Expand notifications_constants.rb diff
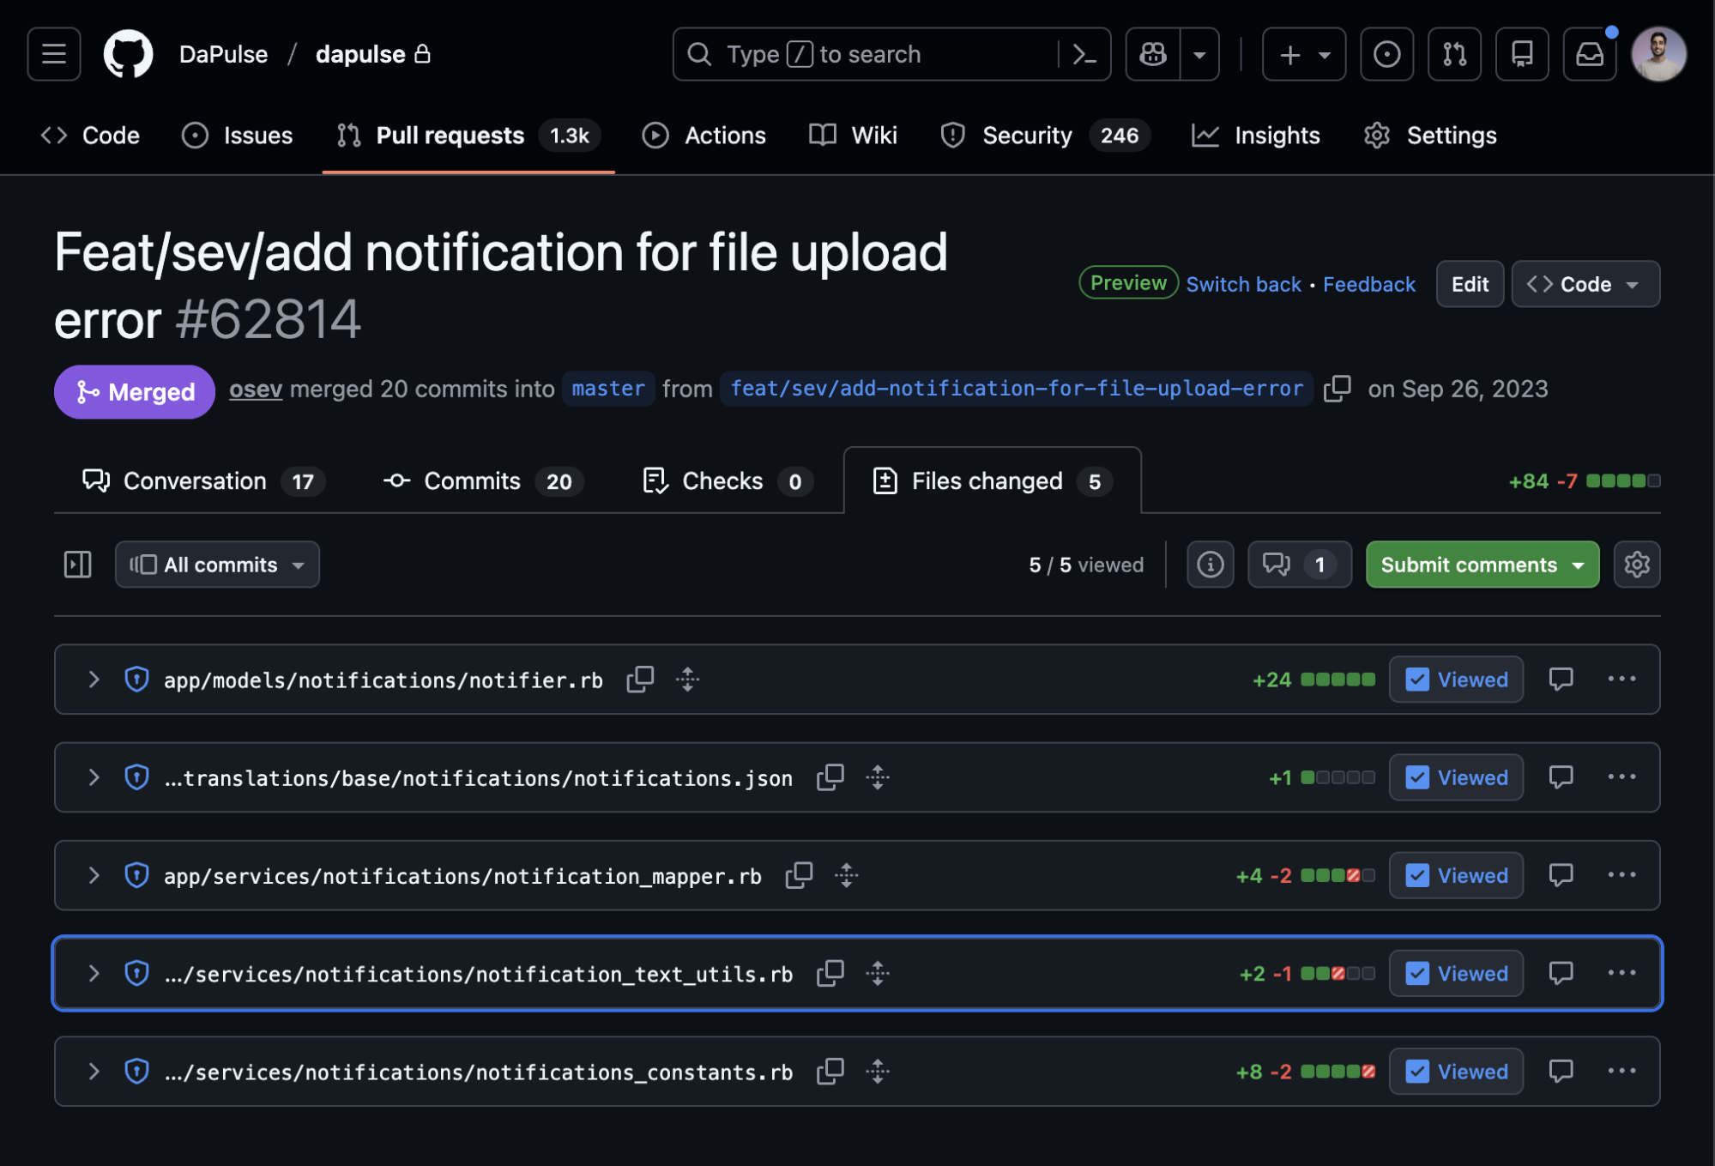Viewport: 1715px width, 1166px height. [x=94, y=1071]
